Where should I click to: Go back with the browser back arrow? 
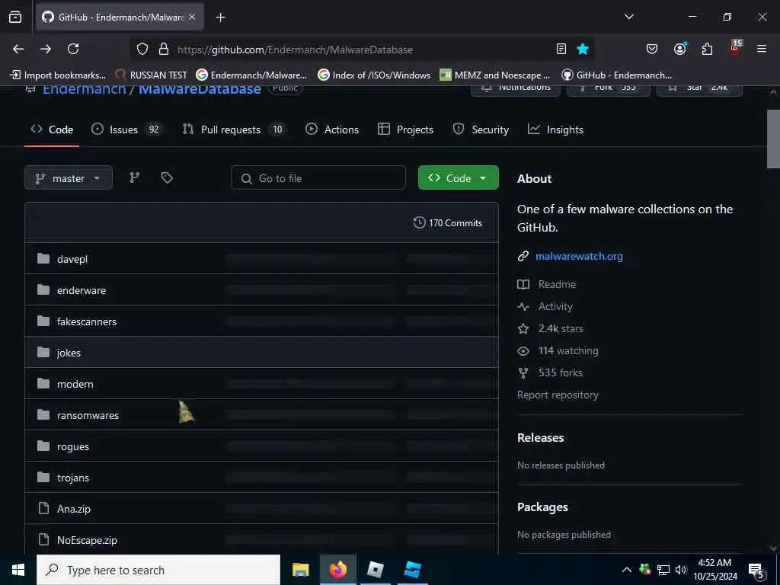(x=18, y=49)
